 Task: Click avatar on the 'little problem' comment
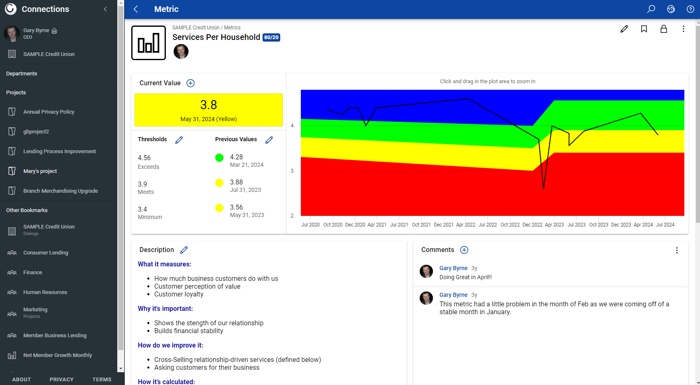(x=426, y=298)
